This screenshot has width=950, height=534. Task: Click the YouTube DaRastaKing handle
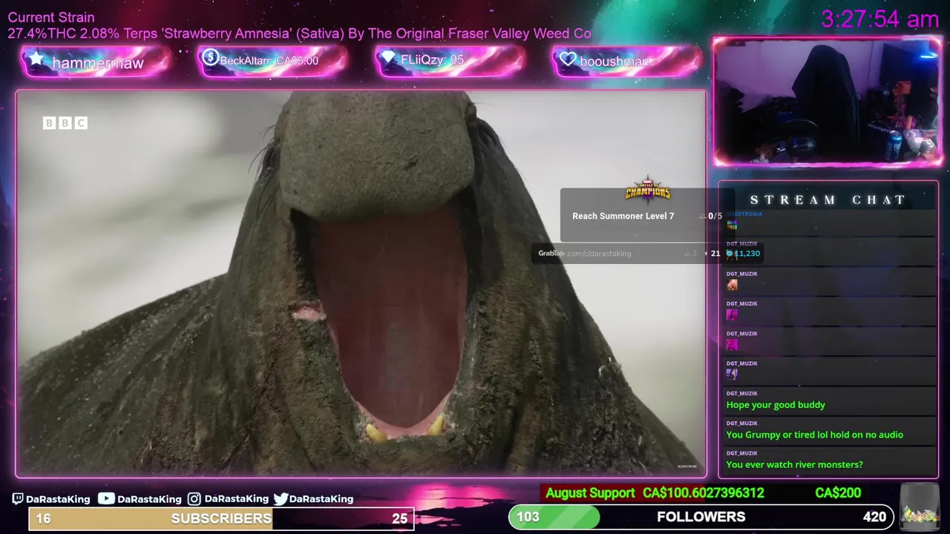149,499
